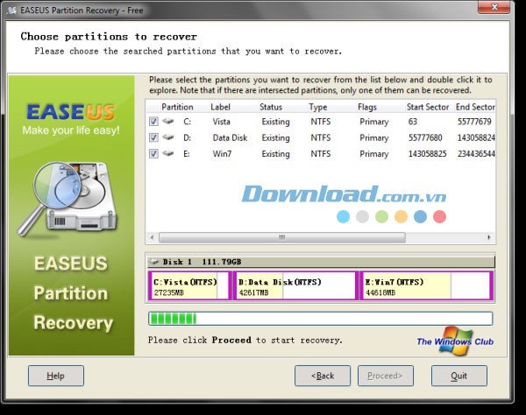Click the D: partition letter
The image size is (526, 415).
[188, 137]
